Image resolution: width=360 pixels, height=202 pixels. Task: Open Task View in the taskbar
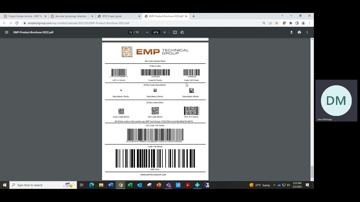coord(82,185)
